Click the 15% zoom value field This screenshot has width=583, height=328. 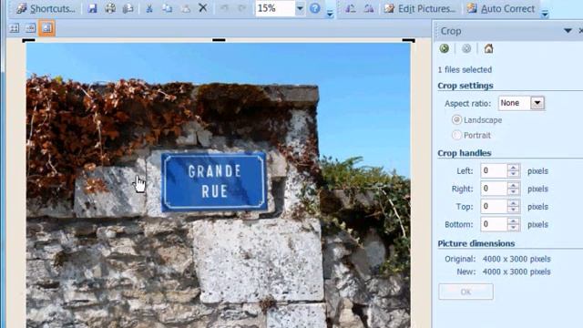[x=275, y=8]
